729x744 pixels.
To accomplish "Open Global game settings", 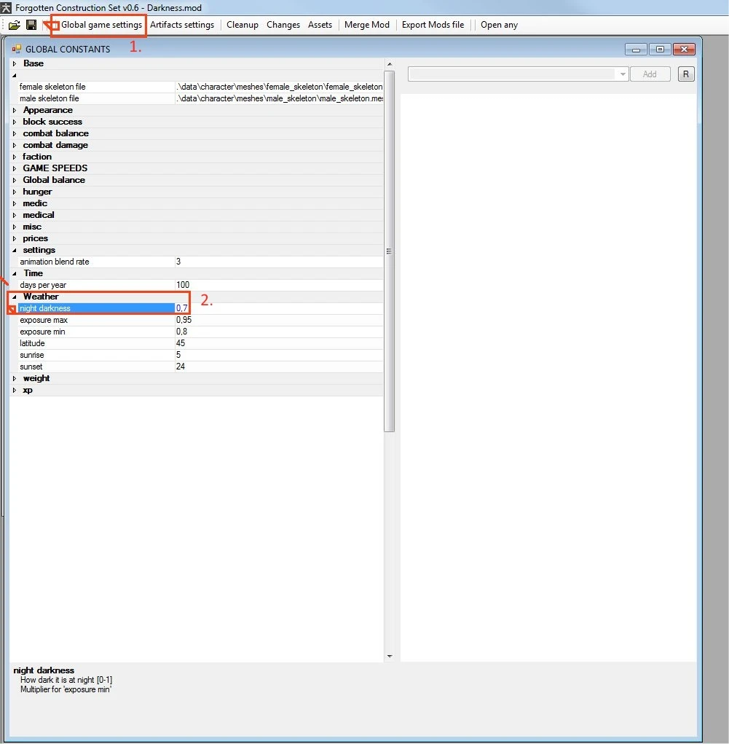I will [x=101, y=25].
